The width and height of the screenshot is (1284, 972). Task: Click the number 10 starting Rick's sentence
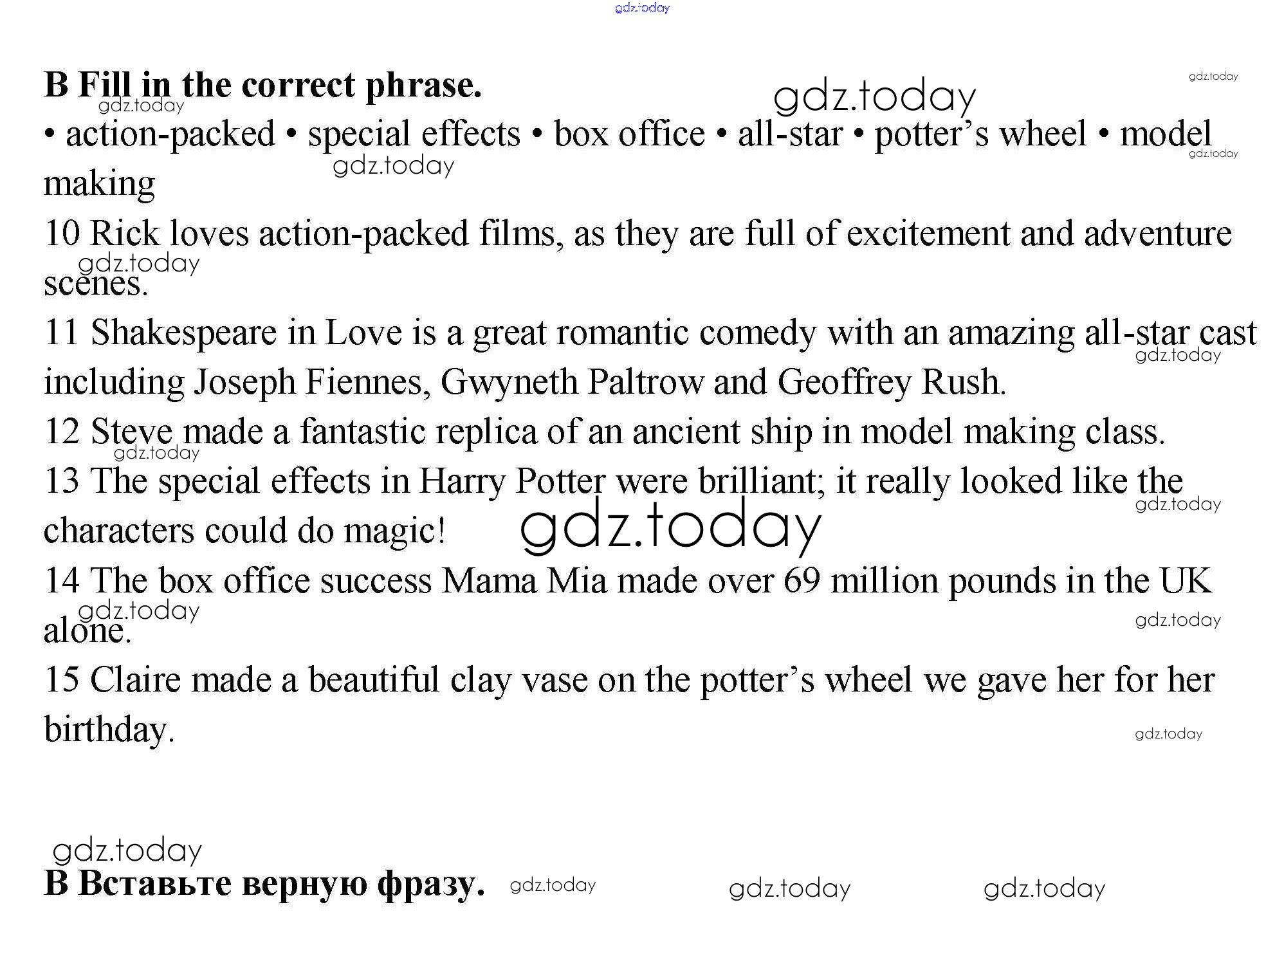tap(62, 233)
